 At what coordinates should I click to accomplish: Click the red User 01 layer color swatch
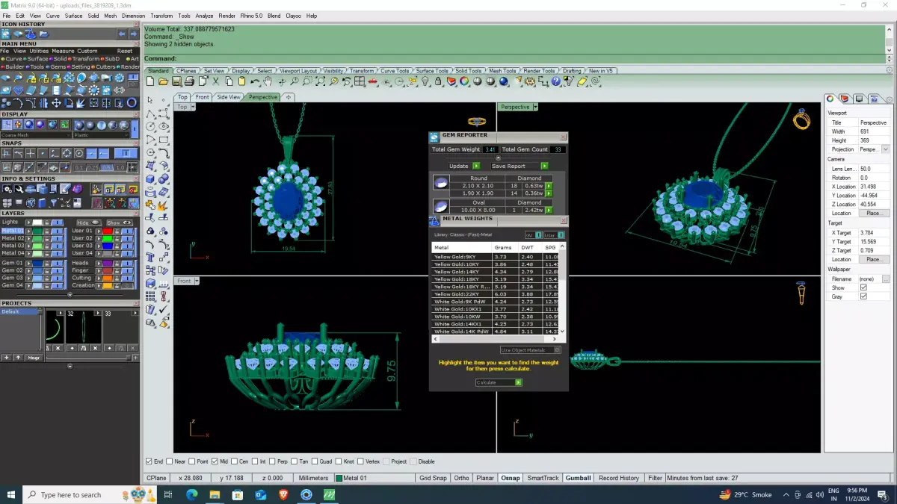[108, 231]
